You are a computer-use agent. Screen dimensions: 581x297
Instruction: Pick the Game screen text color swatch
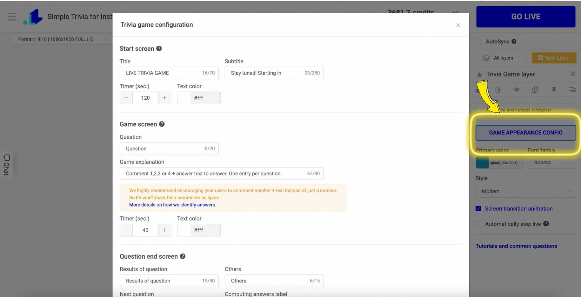[184, 230]
